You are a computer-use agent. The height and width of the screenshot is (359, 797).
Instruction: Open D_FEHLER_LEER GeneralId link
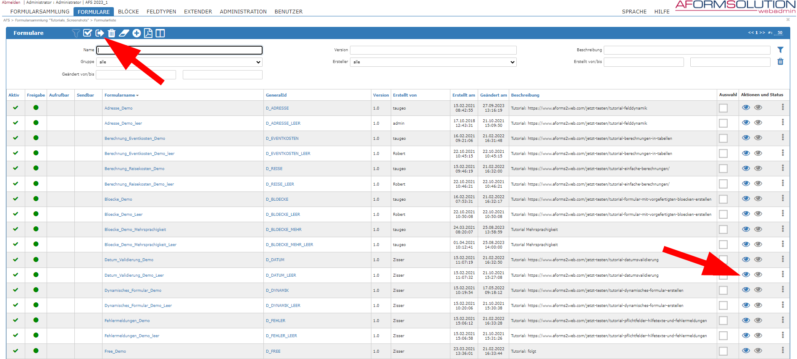(281, 336)
